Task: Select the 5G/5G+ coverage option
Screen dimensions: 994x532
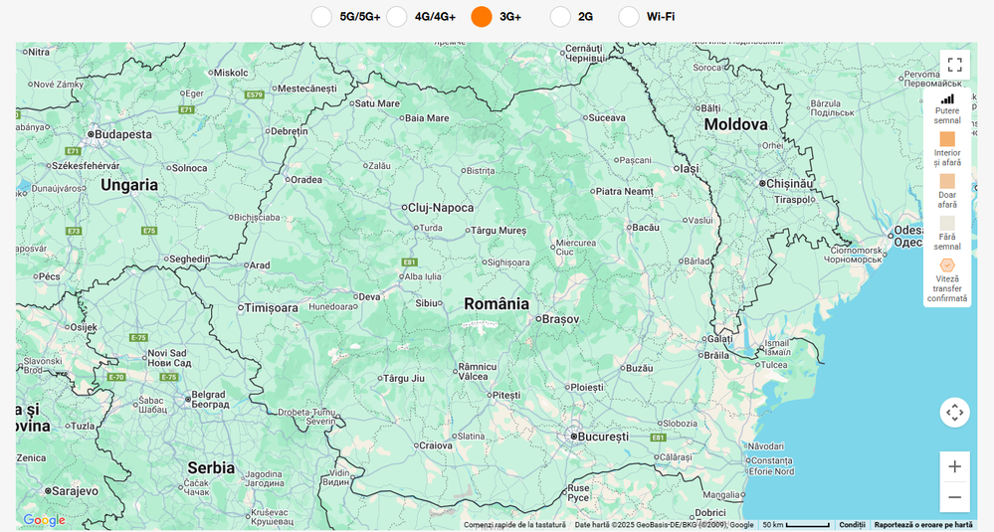Action: click(321, 17)
